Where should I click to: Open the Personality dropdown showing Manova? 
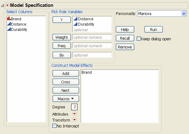click(x=184, y=13)
